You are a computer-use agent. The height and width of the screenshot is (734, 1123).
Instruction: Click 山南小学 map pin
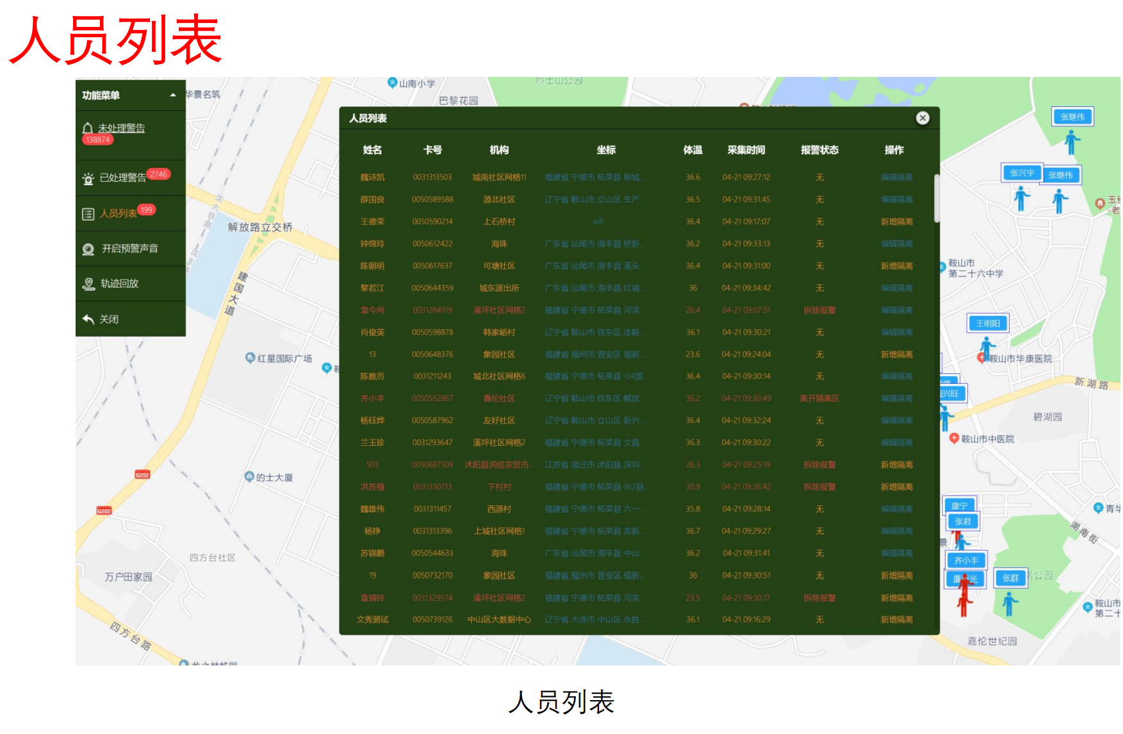[x=392, y=83]
